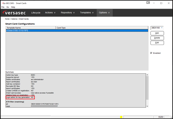Viewport: 173px width, 119px height.
Task: Click the 'ATR filter (matching)' heading
Action: click(x=15, y=102)
